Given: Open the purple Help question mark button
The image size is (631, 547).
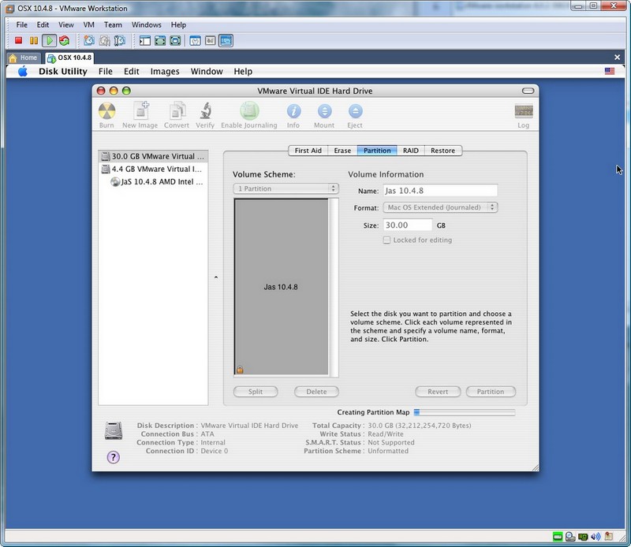Looking at the screenshot, I should (x=114, y=457).
